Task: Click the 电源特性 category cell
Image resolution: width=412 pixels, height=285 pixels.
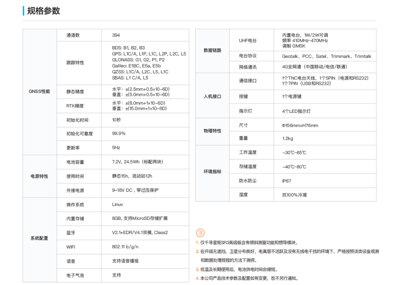Action: click(x=40, y=176)
